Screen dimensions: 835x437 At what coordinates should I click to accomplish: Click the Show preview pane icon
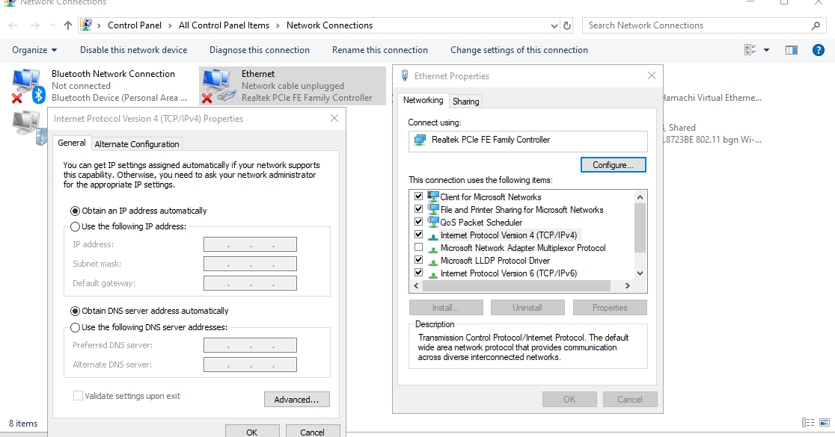coord(792,50)
